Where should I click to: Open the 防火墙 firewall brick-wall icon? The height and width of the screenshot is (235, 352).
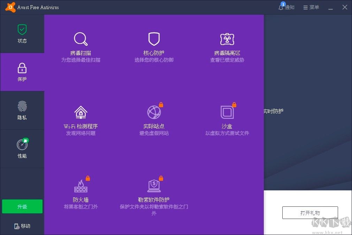81,185
